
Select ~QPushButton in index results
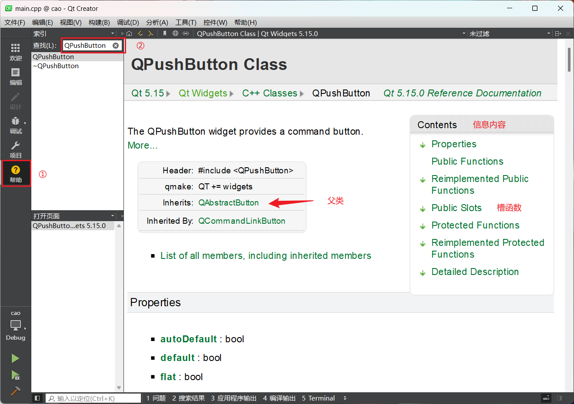77,66
